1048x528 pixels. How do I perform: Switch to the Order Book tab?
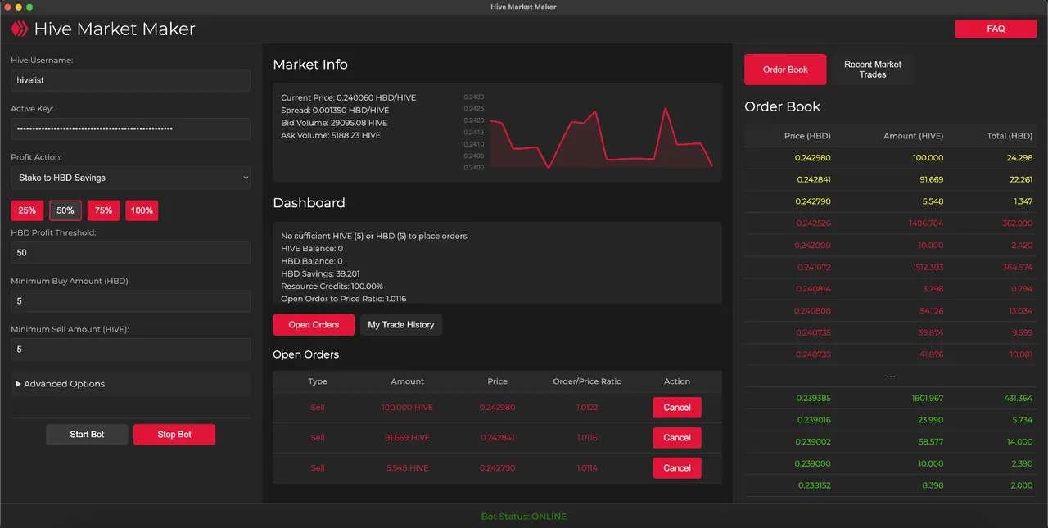785,70
